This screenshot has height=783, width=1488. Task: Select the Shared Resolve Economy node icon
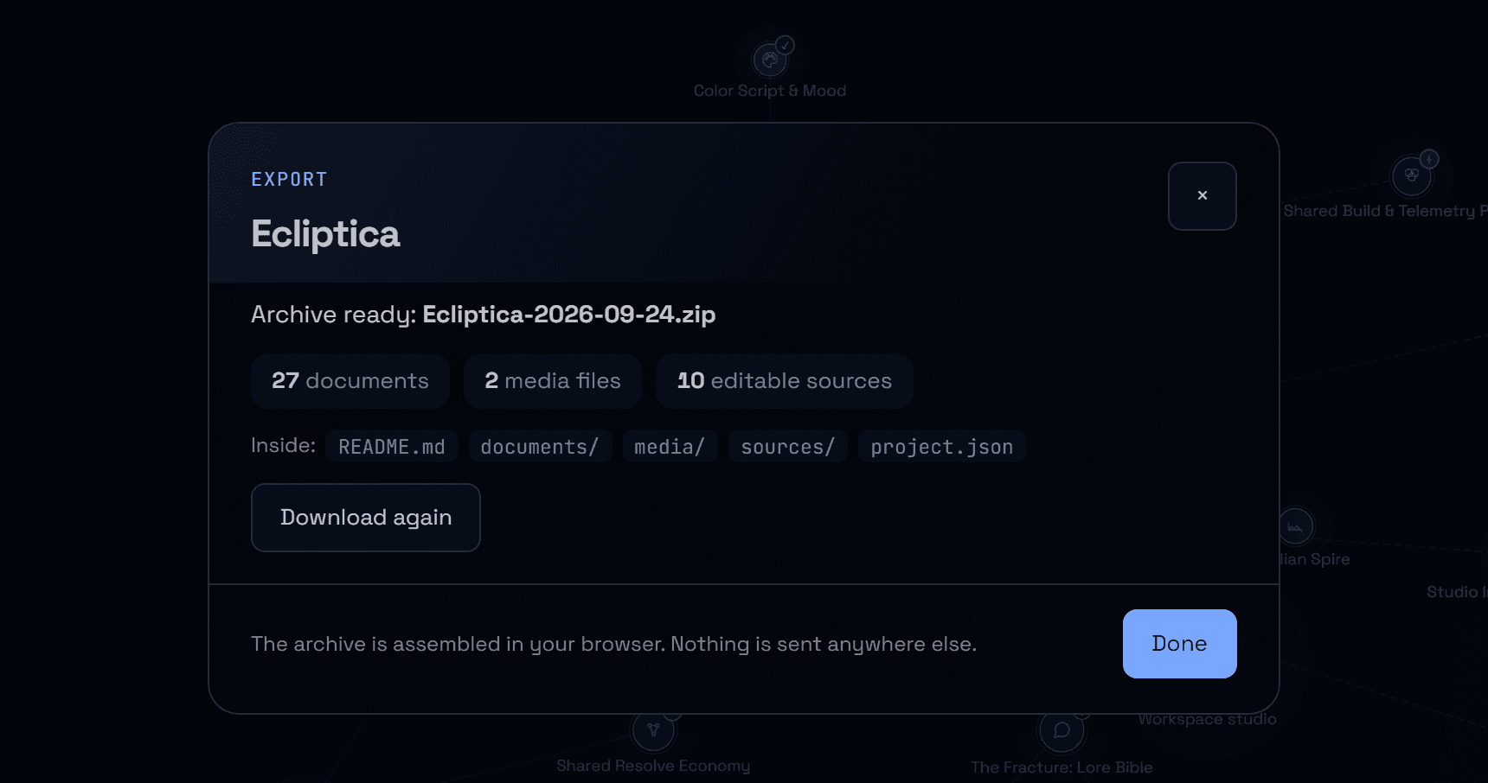point(653,731)
